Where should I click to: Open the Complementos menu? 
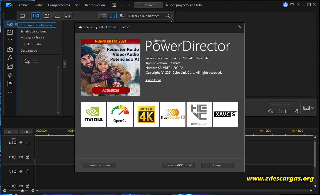coord(59,5)
